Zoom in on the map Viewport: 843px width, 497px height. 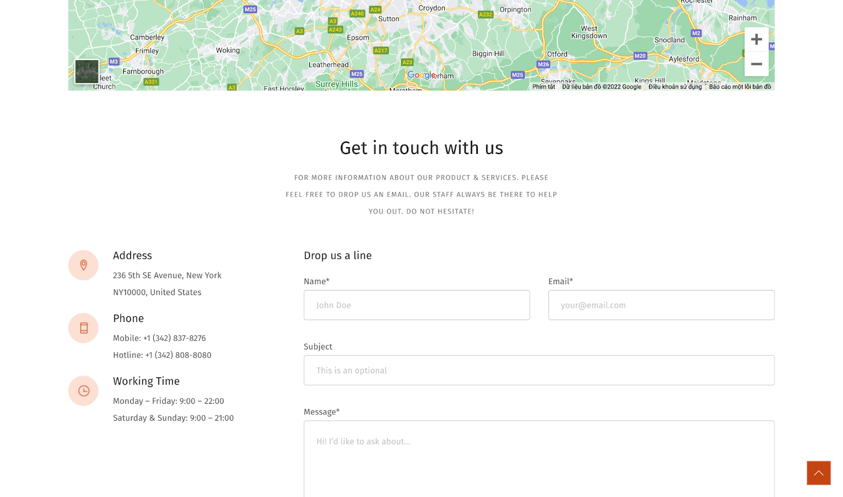(x=756, y=40)
